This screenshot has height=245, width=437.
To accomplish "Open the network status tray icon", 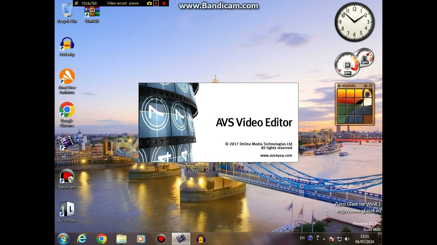I will (x=340, y=239).
